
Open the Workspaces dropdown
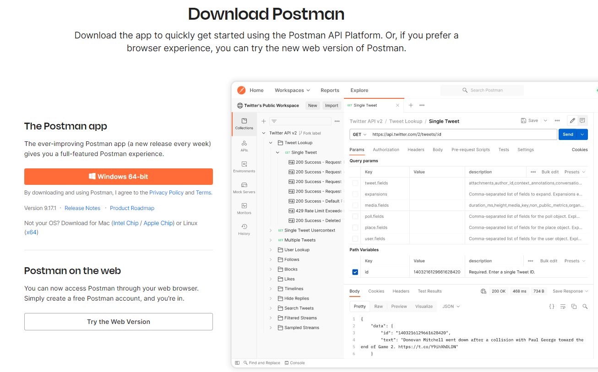pyautogui.click(x=292, y=90)
